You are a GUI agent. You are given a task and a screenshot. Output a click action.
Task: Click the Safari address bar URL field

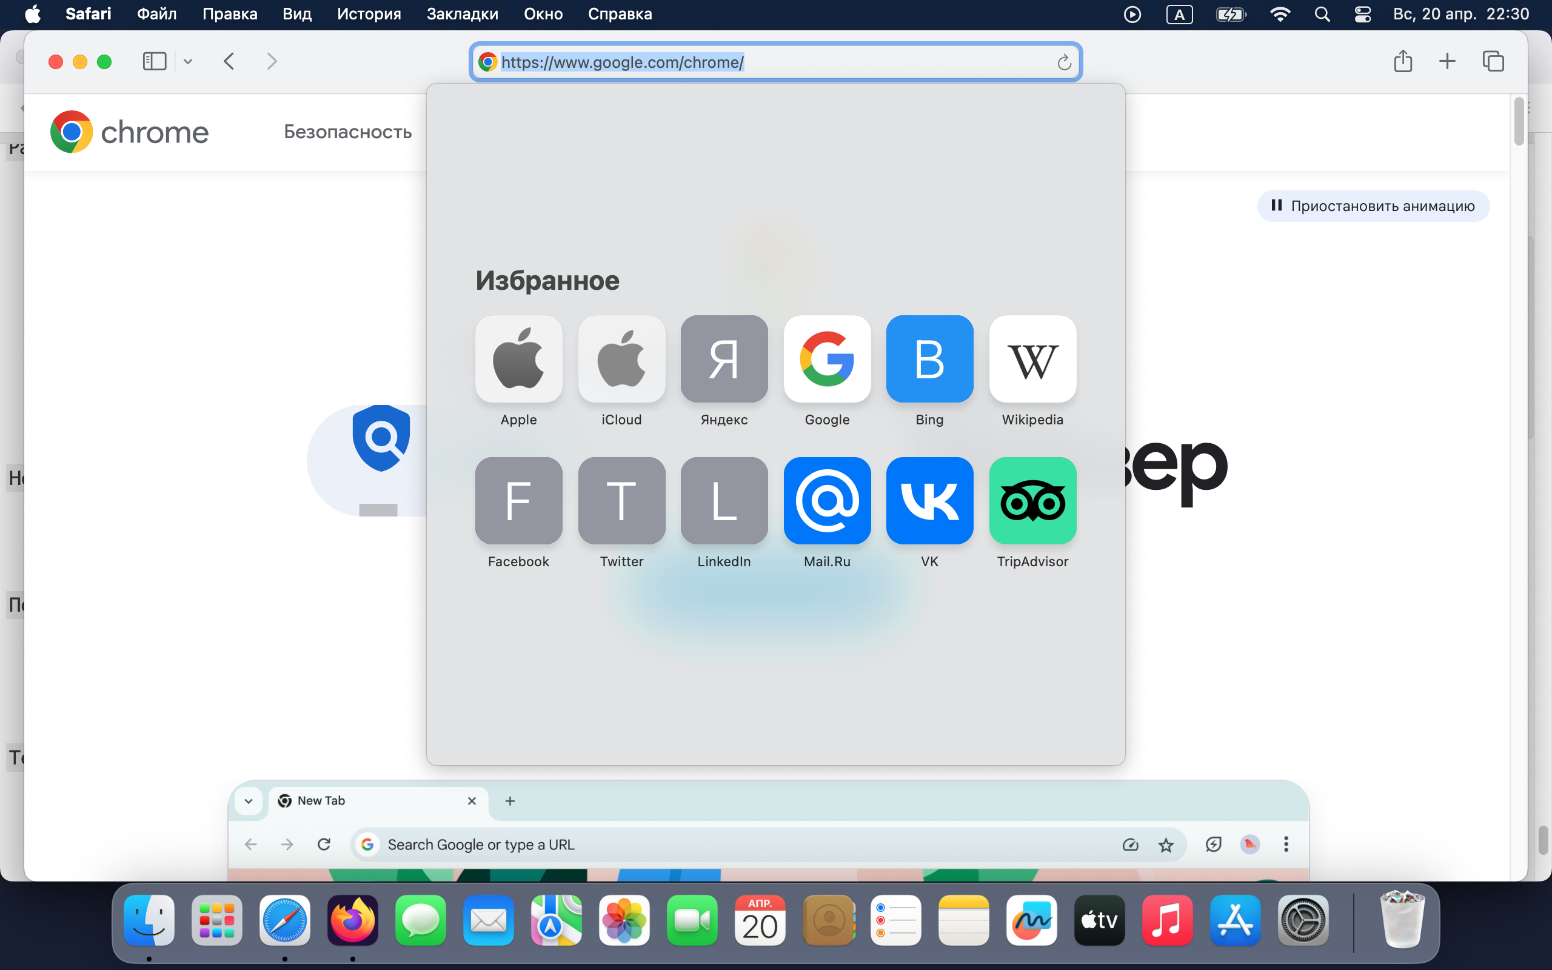(775, 62)
